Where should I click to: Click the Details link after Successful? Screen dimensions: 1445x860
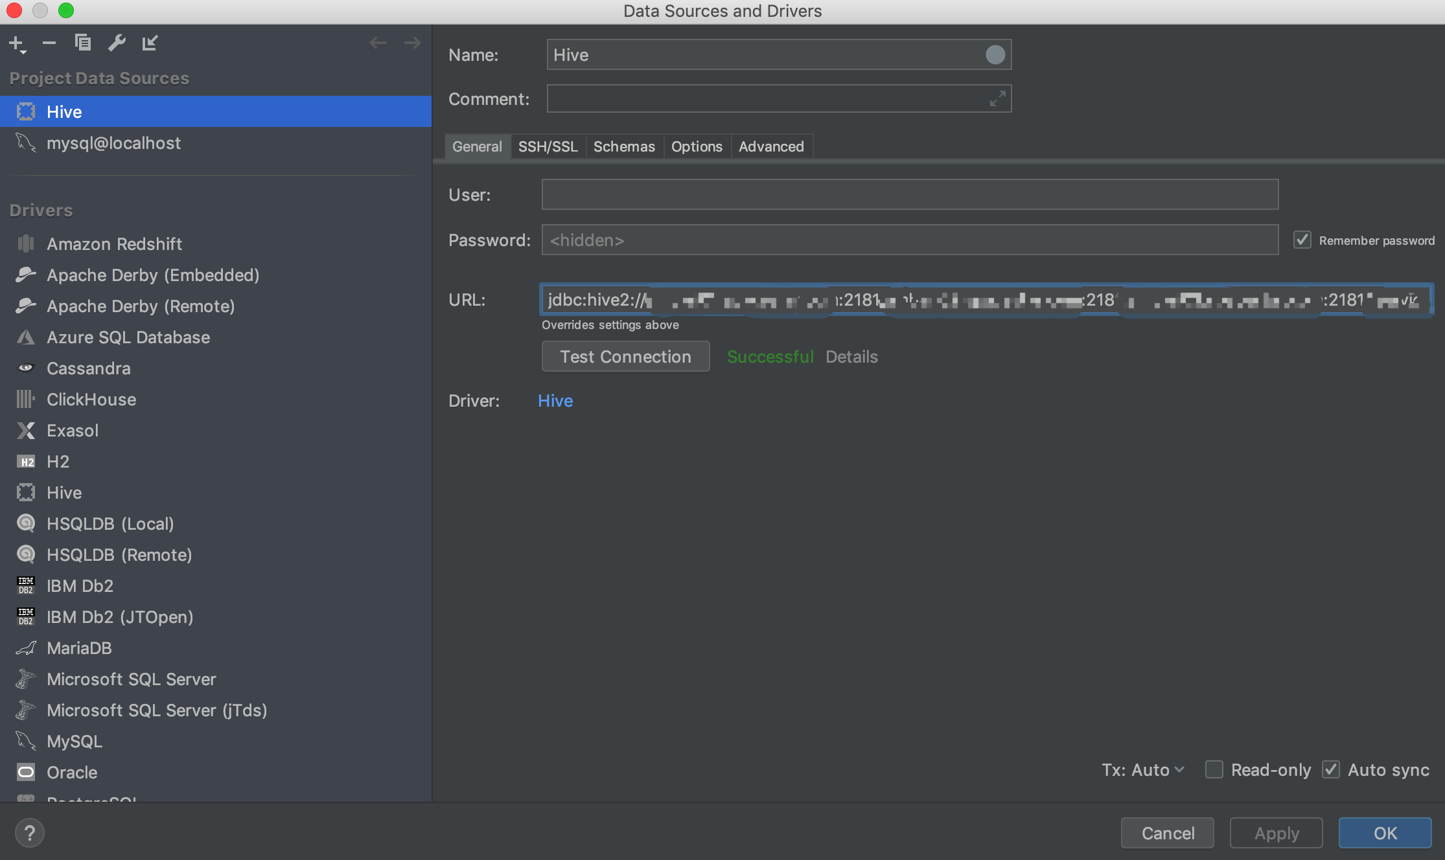tap(852, 356)
